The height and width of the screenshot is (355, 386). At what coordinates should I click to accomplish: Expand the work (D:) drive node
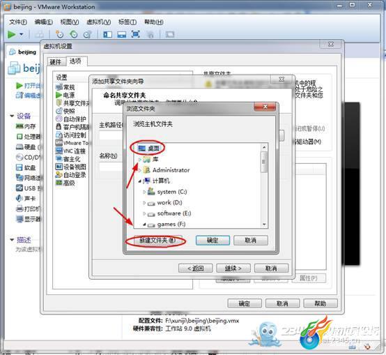click(x=144, y=203)
